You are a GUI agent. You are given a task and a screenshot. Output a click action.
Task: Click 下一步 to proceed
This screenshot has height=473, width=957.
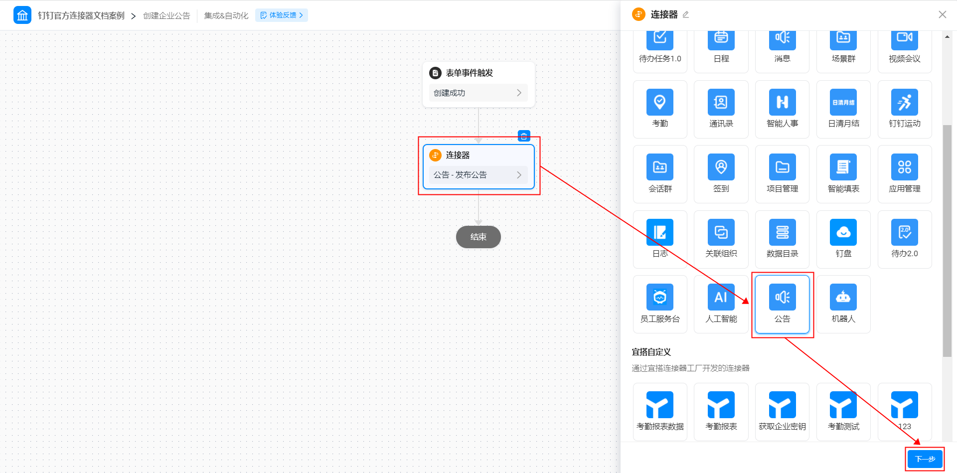(x=925, y=459)
